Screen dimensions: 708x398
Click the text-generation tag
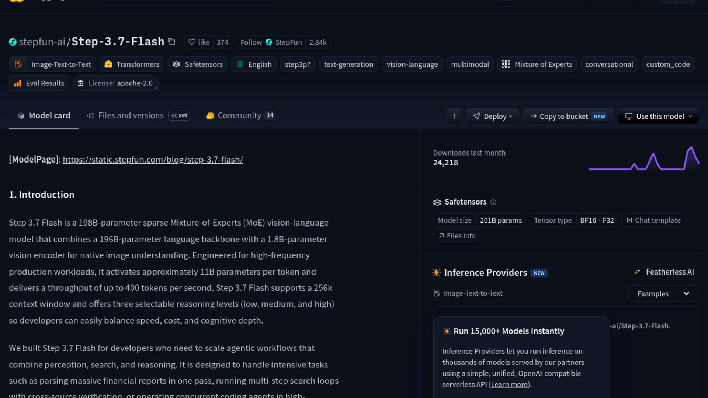(x=348, y=64)
